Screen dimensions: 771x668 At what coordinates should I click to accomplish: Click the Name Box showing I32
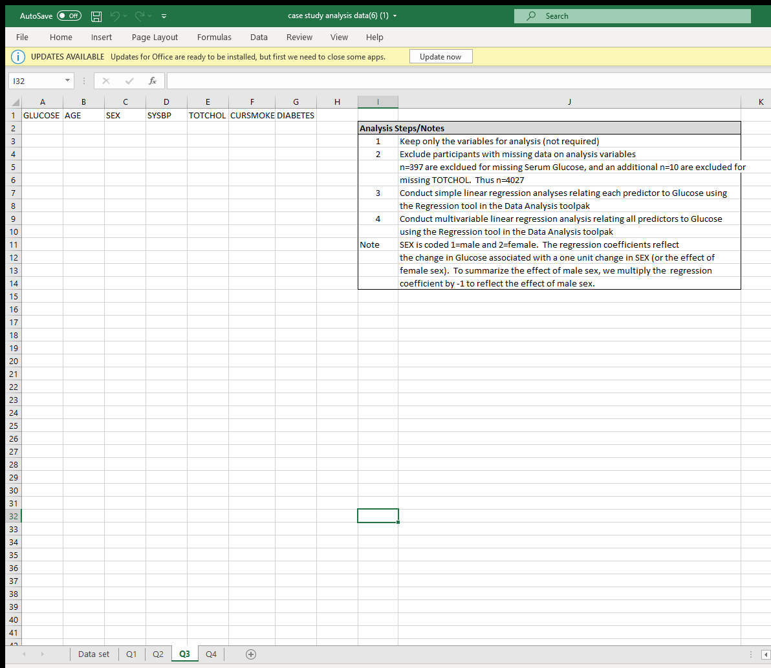click(x=36, y=81)
